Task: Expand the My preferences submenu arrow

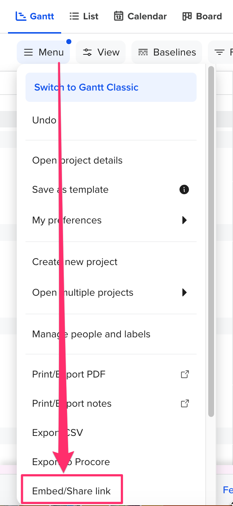Action: click(185, 220)
